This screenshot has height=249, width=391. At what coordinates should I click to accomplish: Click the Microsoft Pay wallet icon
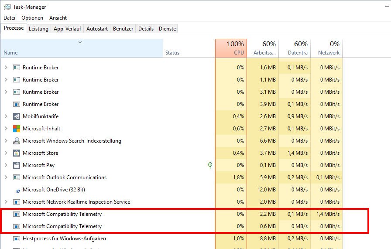click(17, 165)
